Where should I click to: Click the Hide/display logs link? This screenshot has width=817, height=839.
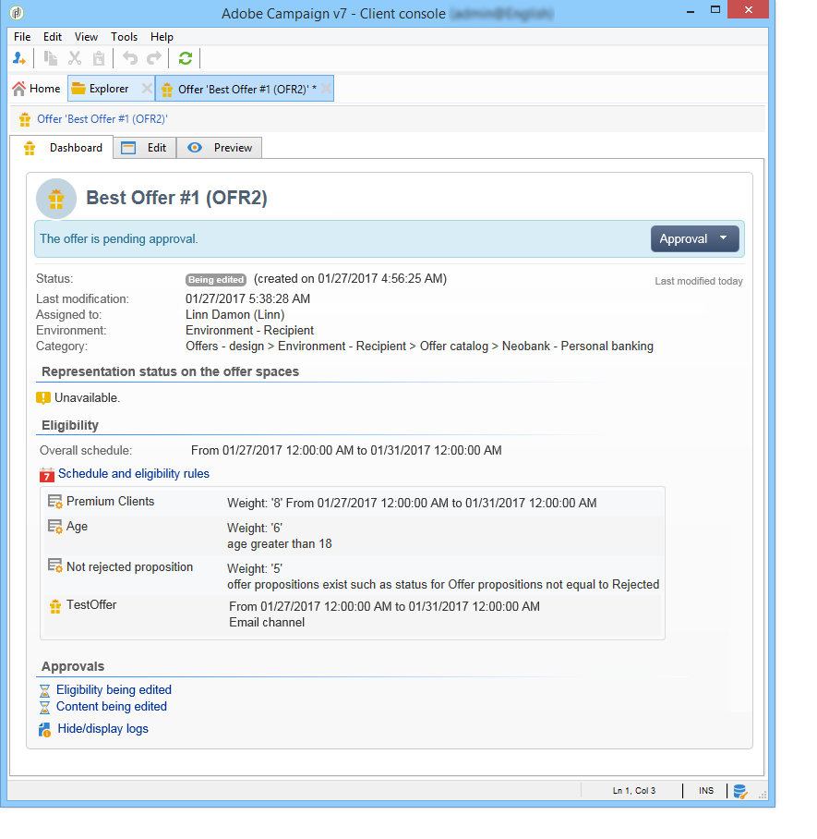coord(102,729)
